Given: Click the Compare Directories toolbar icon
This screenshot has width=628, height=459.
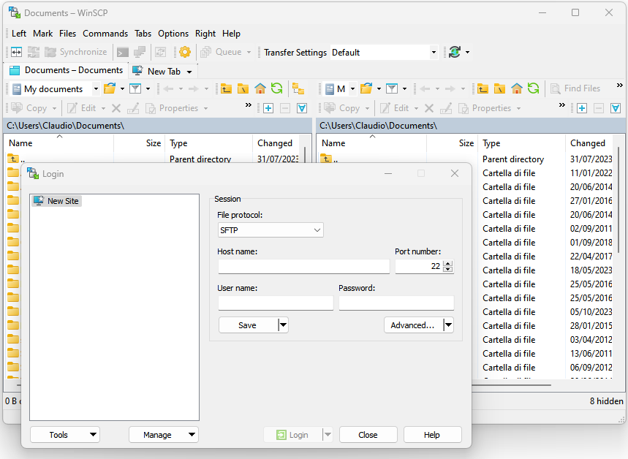Looking at the screenshot, I should (x=15, y=52).
